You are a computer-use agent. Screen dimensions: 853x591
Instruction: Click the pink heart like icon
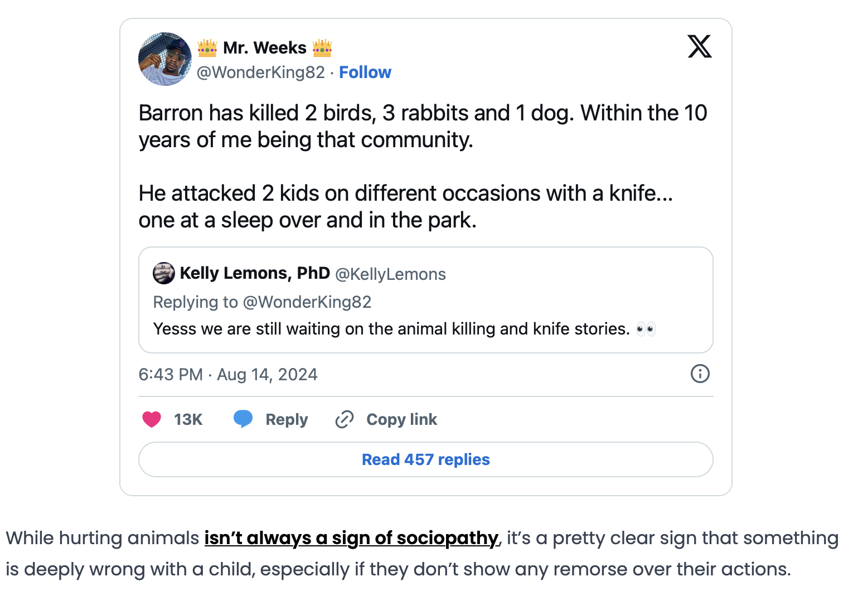click(x=152, y=419)
